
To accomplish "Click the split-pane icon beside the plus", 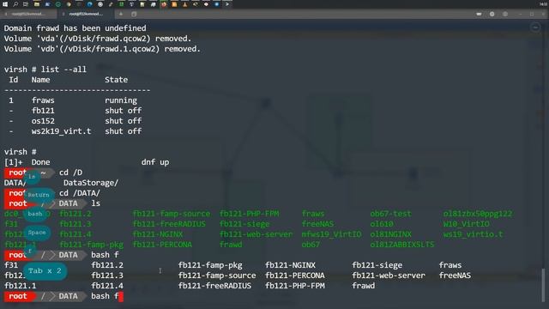I will click(x=134, y=14).
